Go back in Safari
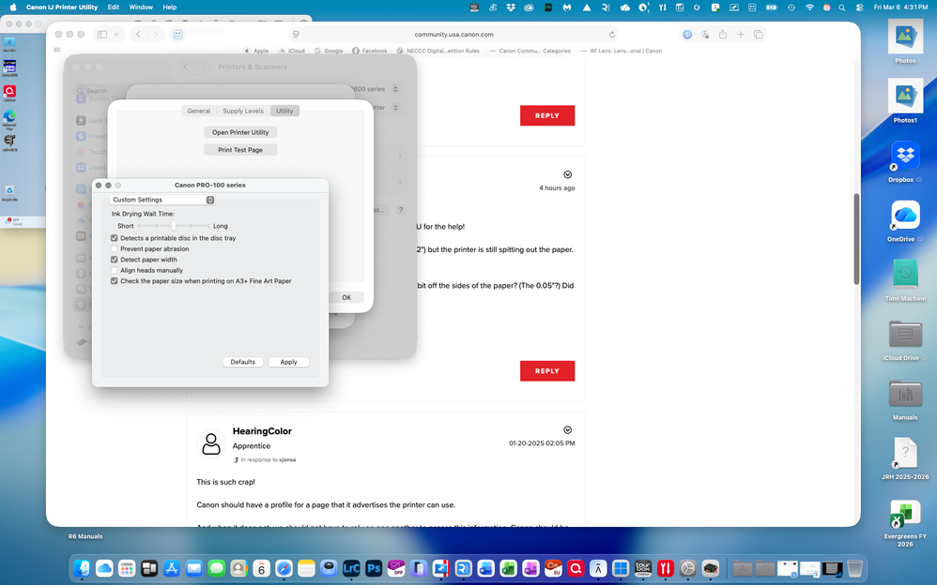This screenshot has width=937, height=585. [138, 35]
